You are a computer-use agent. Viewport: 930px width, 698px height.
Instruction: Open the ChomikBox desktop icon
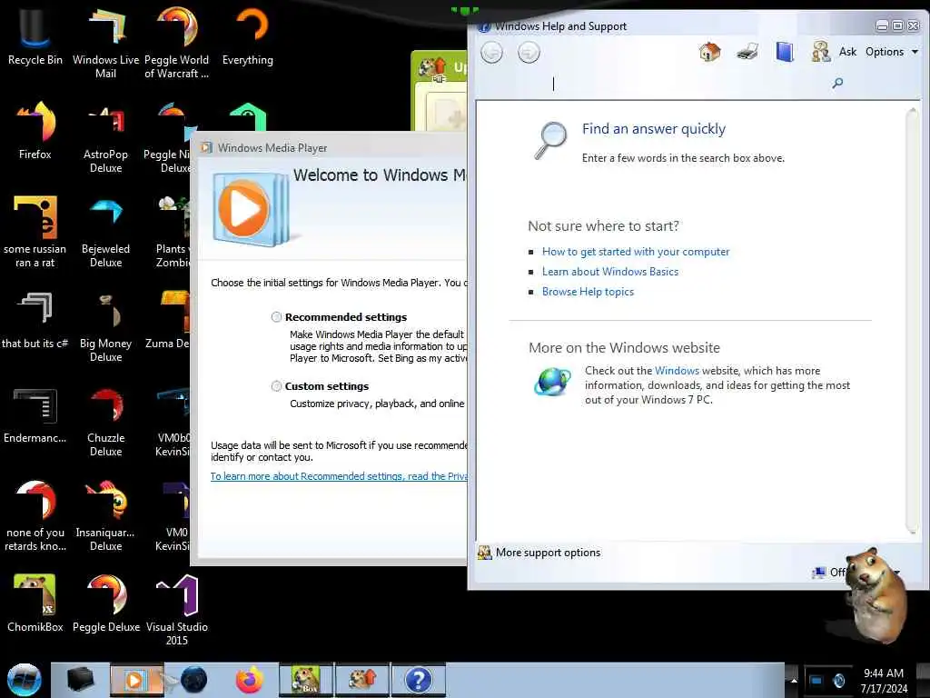click(x=35, y=603)
